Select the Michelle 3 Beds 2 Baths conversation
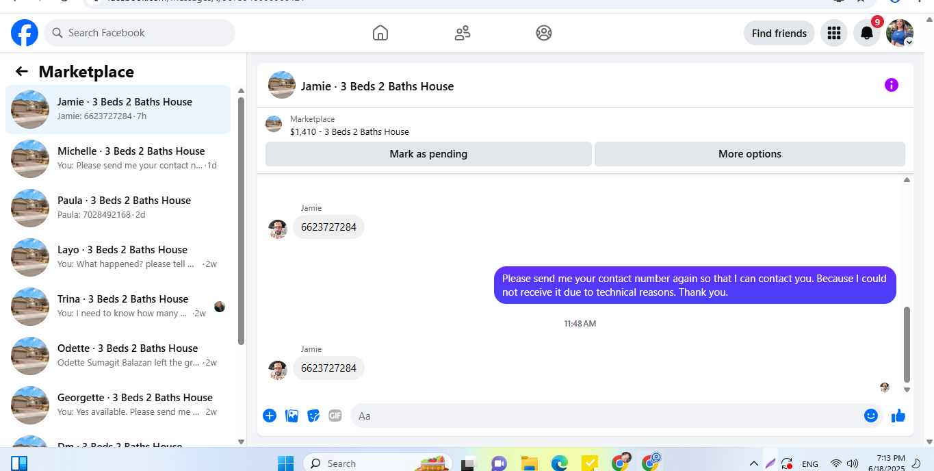 click(x=118, y=159)
